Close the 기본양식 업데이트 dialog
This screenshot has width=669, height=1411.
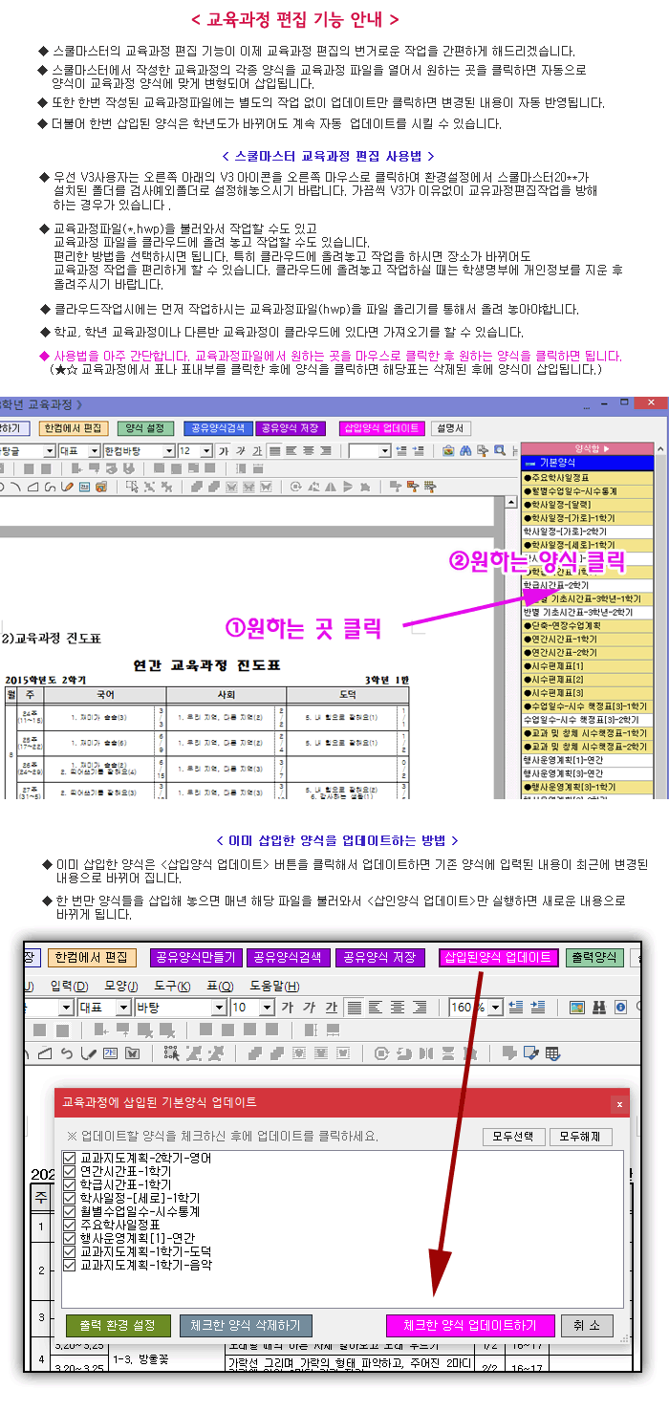tap(619, 1103)
